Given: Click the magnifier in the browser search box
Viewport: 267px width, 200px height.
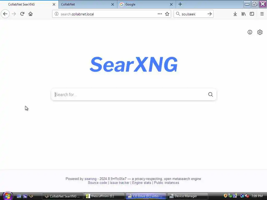Looking at the screenshot, I should tap(178, 14).
